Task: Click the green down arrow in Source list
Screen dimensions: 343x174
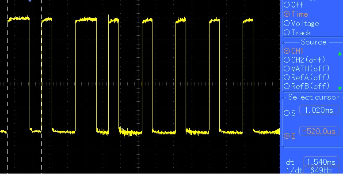Action: [340, 88]
